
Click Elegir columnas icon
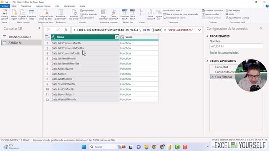104,12
